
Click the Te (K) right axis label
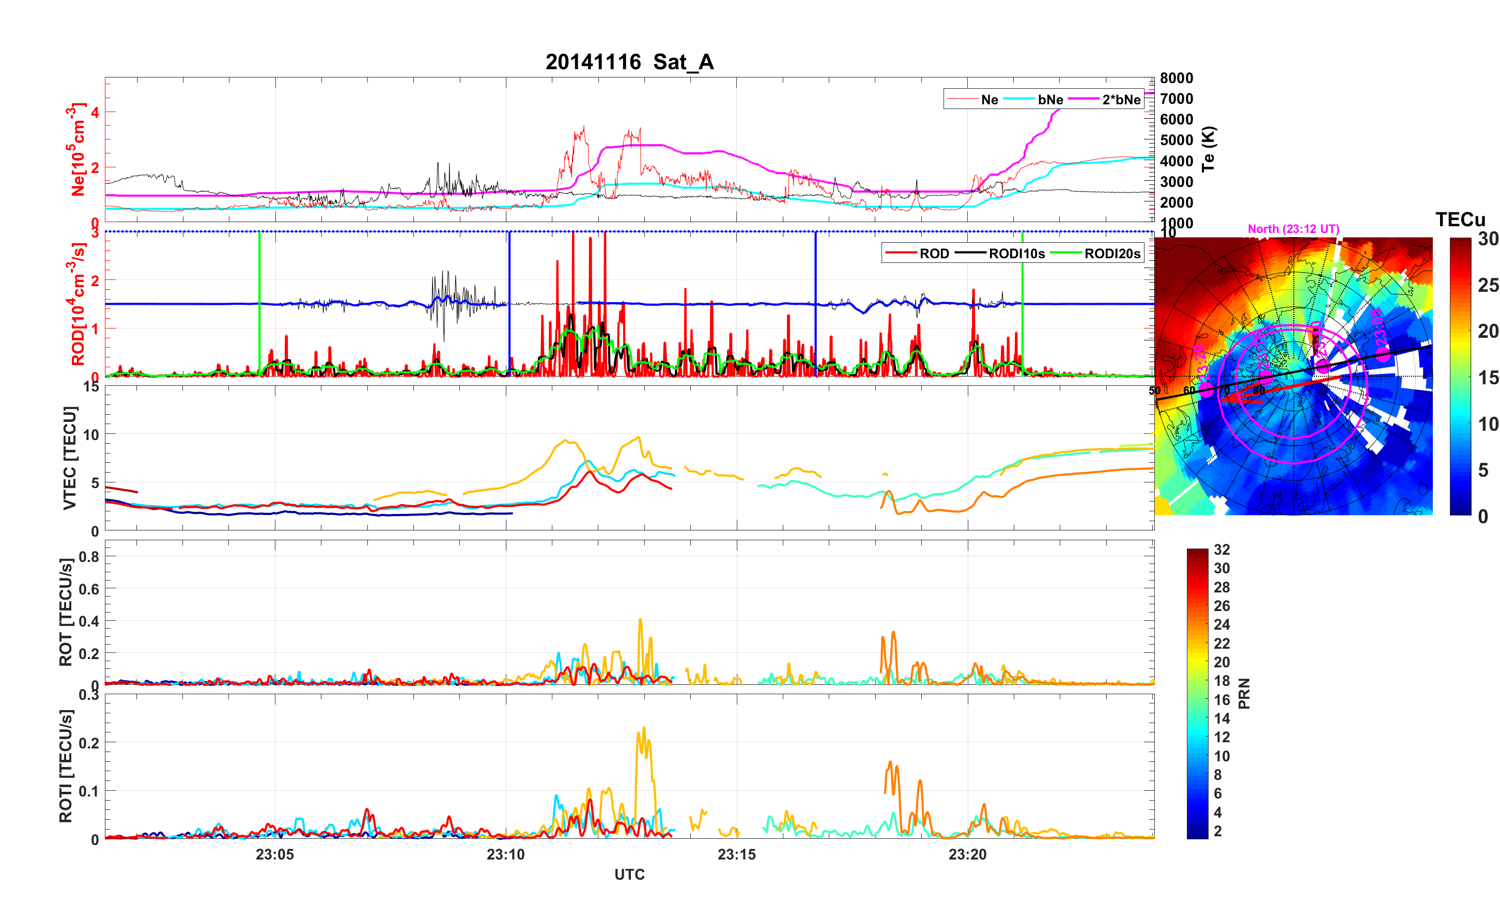pyautogui.click(x=1208, y=149)
